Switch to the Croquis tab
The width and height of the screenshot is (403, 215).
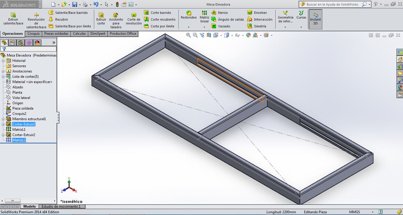pyautogui.click(x=33, y=34)
